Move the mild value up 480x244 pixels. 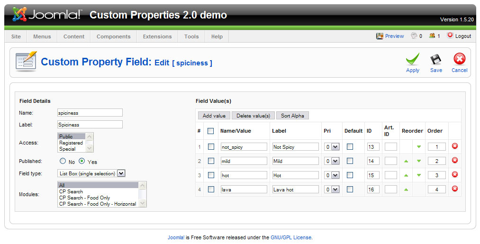(x=406, y=161)
